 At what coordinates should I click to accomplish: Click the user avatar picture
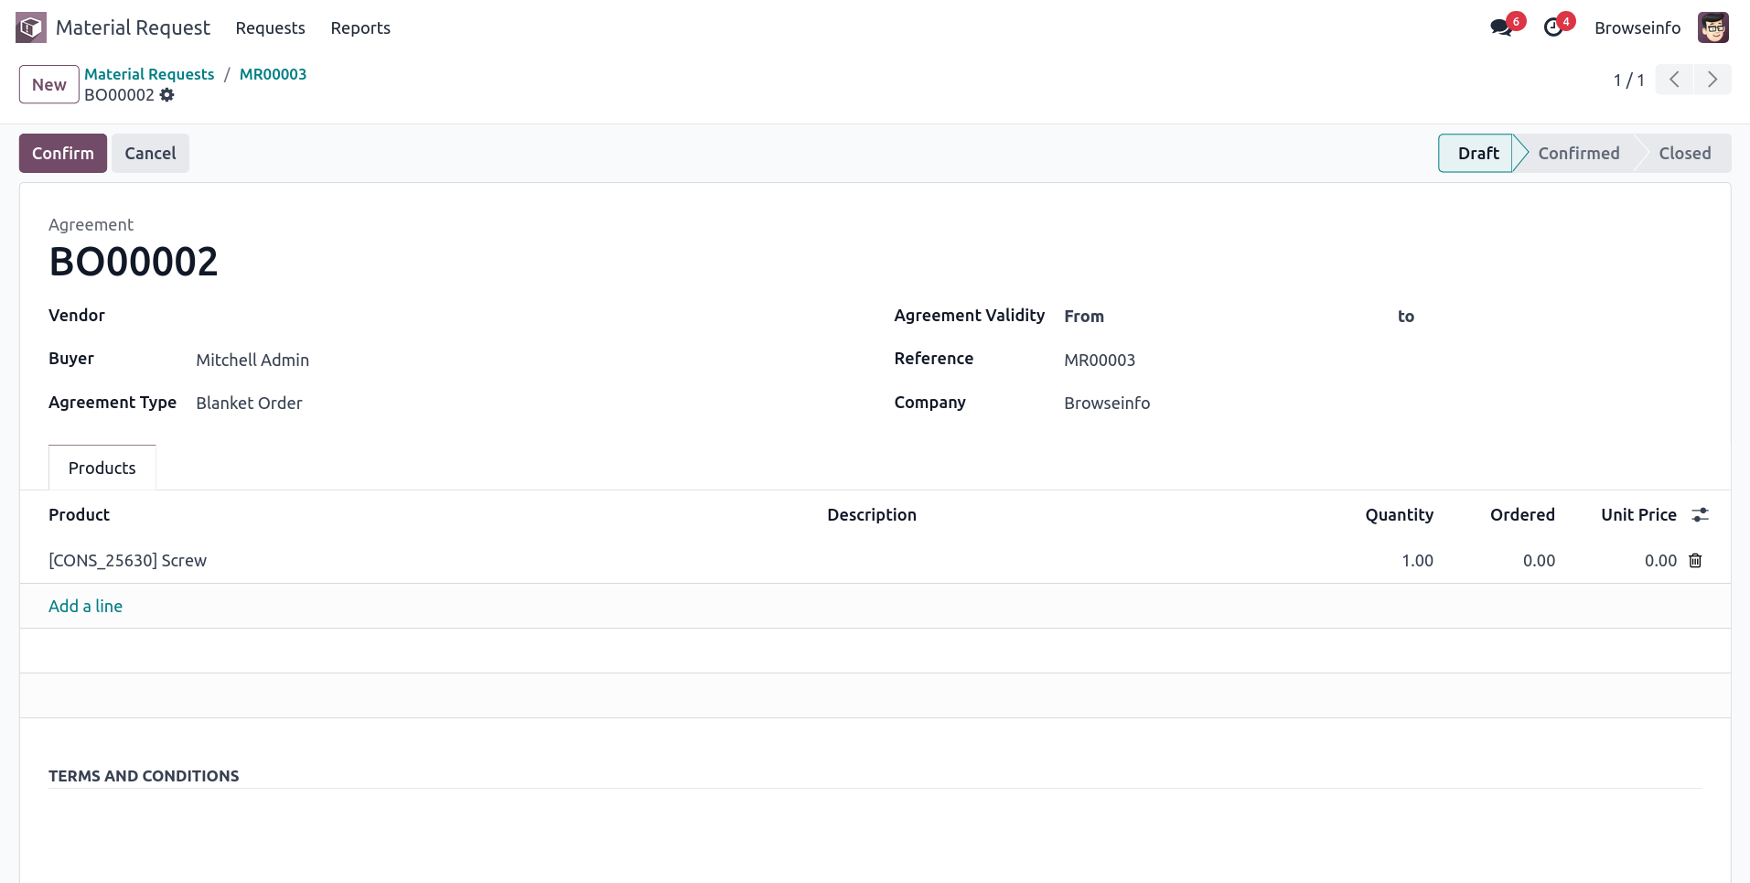pyautogui.click(x=1712, y=27)
